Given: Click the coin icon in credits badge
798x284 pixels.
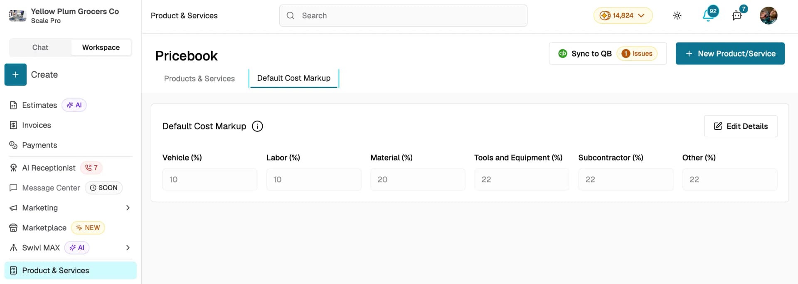Looking at the screenshot, I should (x=605, y=16).
